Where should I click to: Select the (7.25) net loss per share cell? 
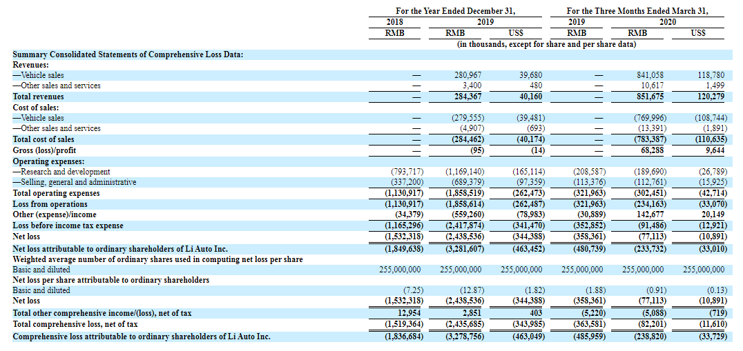pyautogui.click(x=412, y=290)
